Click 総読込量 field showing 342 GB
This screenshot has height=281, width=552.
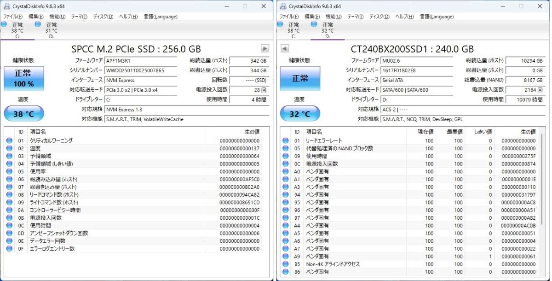(x=249, y=60)
